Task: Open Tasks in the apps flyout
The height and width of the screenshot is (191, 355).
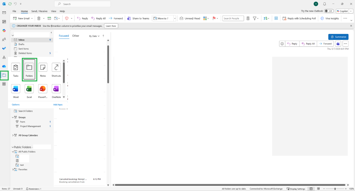Action: click(16, 70)
